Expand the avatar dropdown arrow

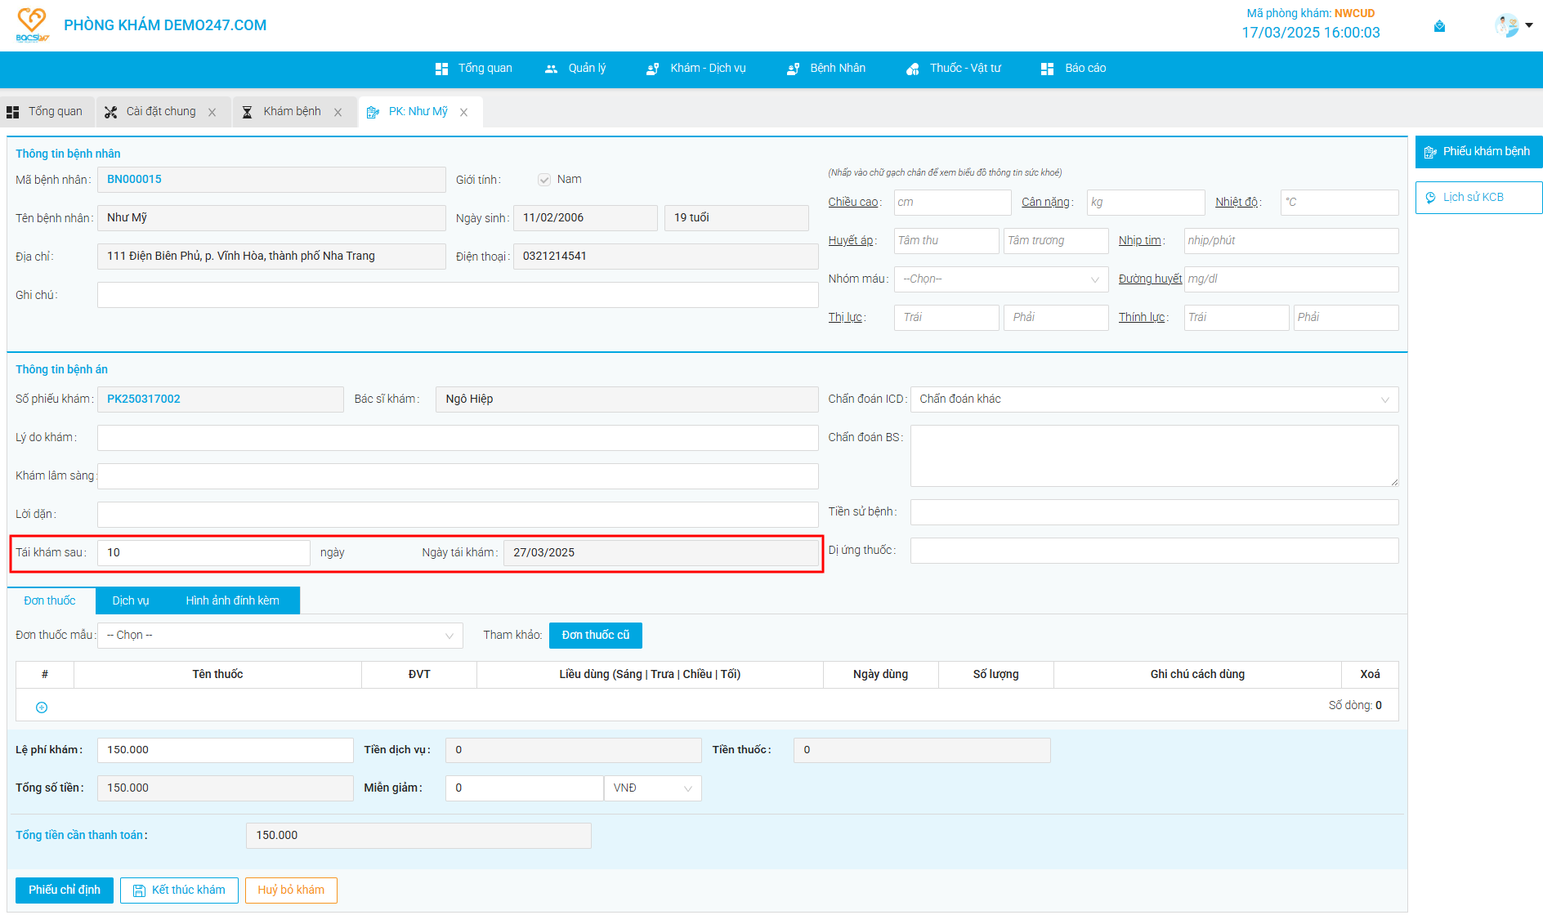[1529, 25]
